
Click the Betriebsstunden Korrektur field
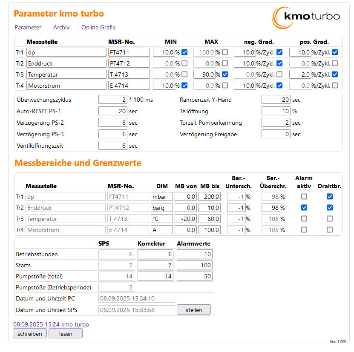155,254
